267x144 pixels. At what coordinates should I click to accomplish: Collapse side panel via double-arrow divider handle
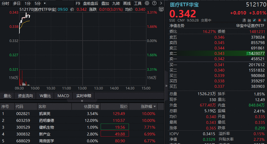[166, 86]
